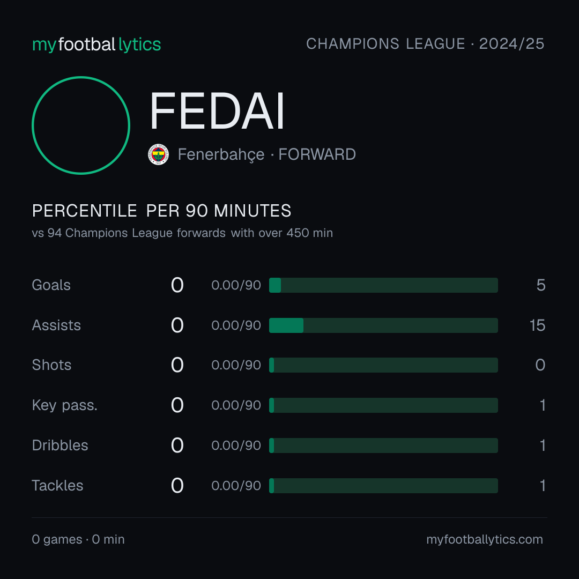579x579 pixels.
Task: Click the Percentile Per 90 Minutes heading
Action: click(x=162, y=211)
